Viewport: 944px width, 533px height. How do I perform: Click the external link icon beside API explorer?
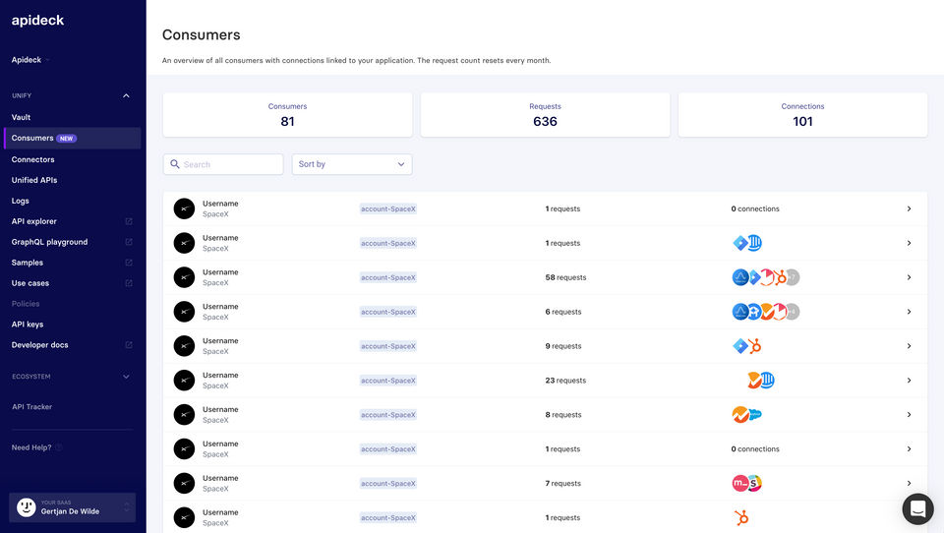point(129,221)
